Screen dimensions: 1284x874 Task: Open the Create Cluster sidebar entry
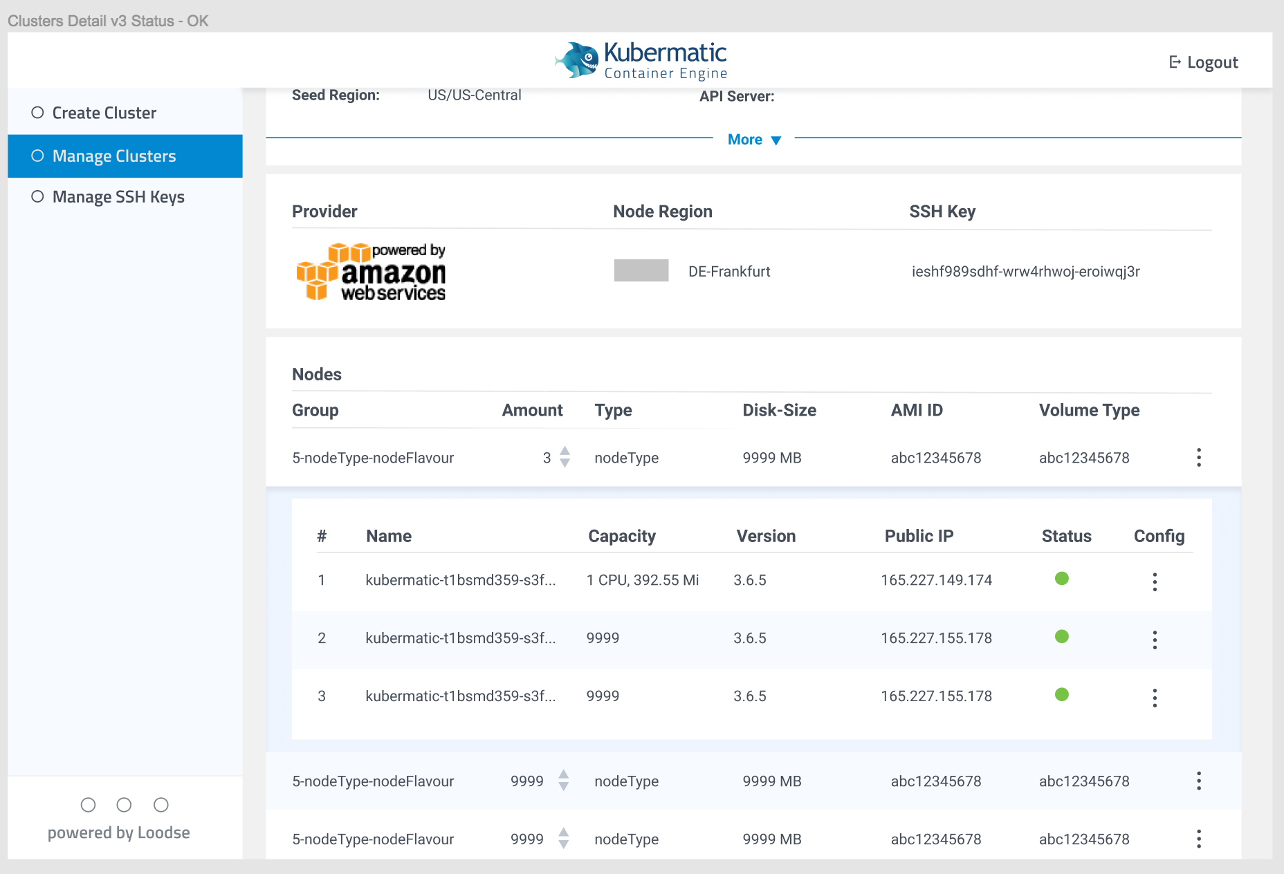click(104, 112)
